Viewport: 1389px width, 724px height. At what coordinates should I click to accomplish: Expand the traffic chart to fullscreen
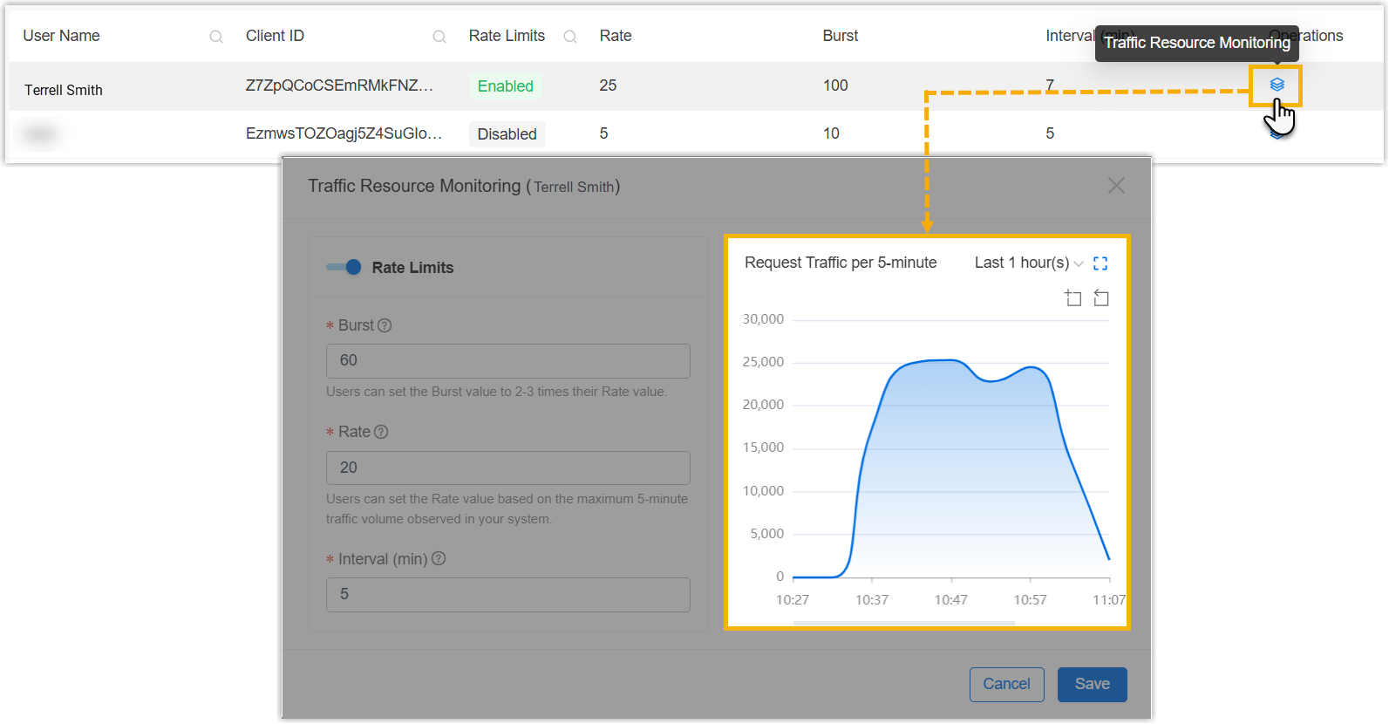(1100, 263)
